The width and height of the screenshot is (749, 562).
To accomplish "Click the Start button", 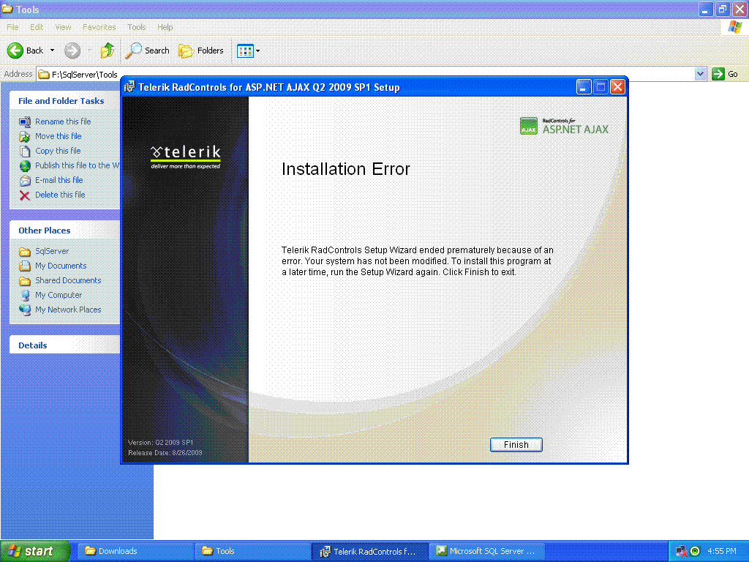I will click(x=34, y=551).
